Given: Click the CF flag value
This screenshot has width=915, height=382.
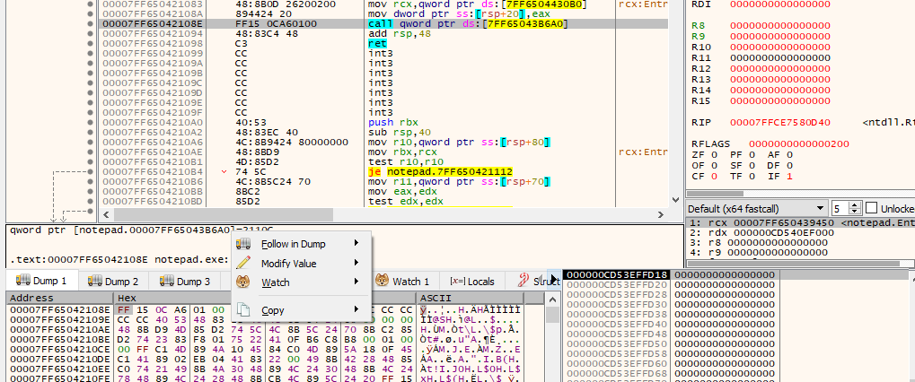Looking at the screenshot, I should (x=712, y=176).
